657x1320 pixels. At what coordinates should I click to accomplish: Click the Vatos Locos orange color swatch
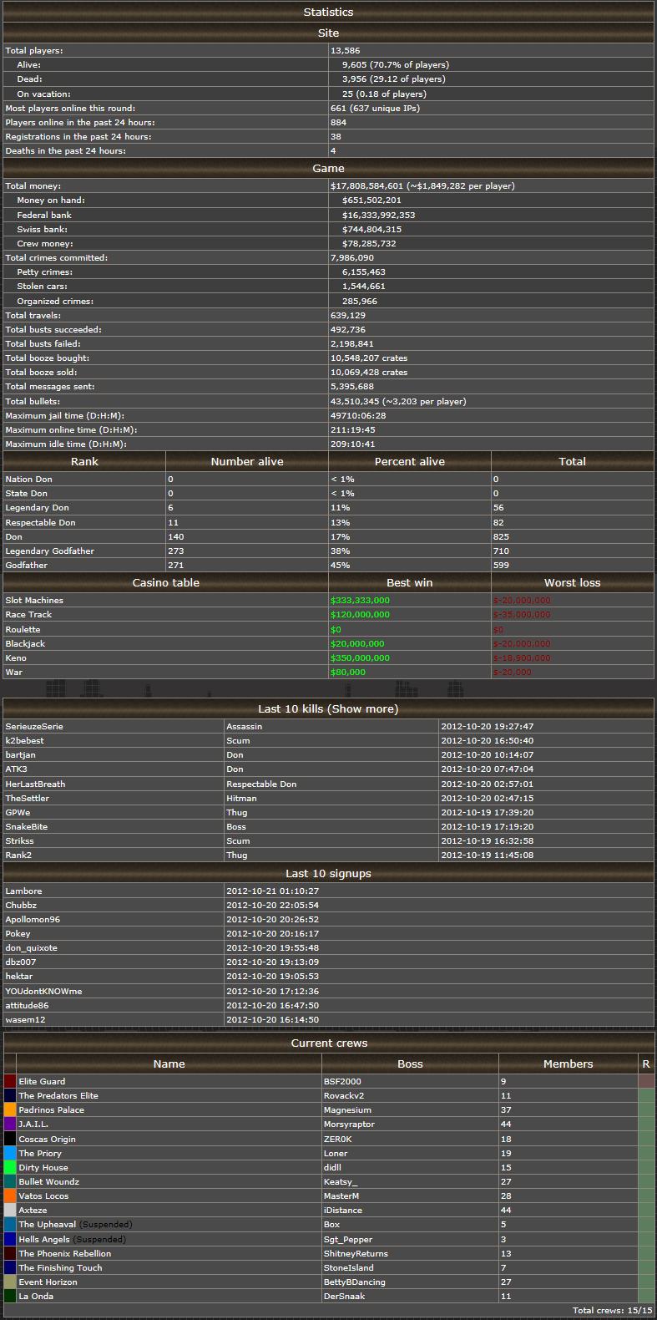[x=10, y=1196]
